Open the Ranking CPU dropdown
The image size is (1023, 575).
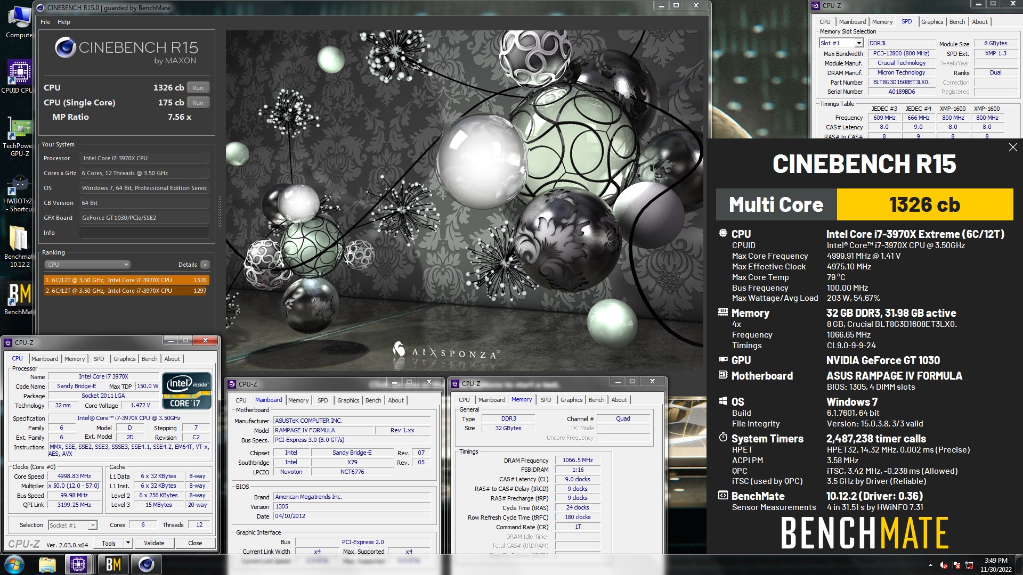click(87, 265)
